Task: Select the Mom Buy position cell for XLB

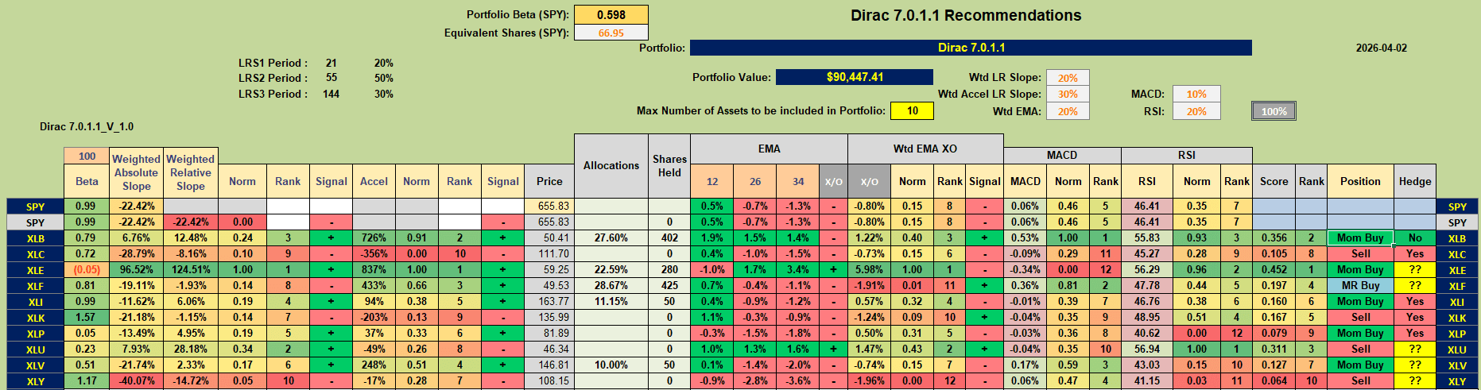Action: point(1360,237)
